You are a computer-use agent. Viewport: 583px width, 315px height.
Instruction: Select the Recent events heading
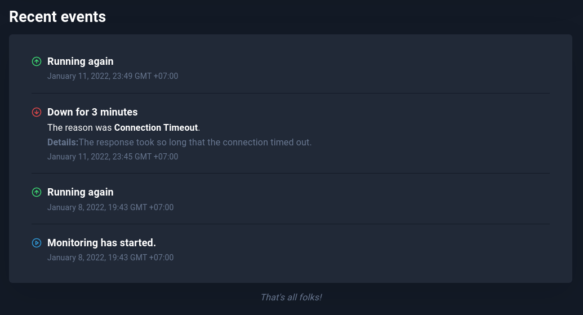tap(57, 17)
